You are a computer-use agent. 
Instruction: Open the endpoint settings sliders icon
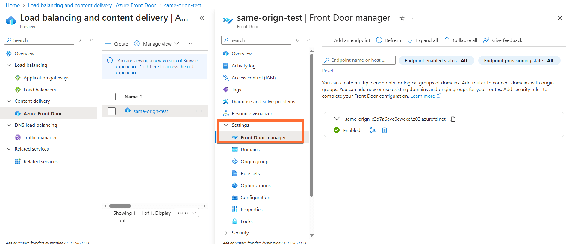click(x=372, y=130)
